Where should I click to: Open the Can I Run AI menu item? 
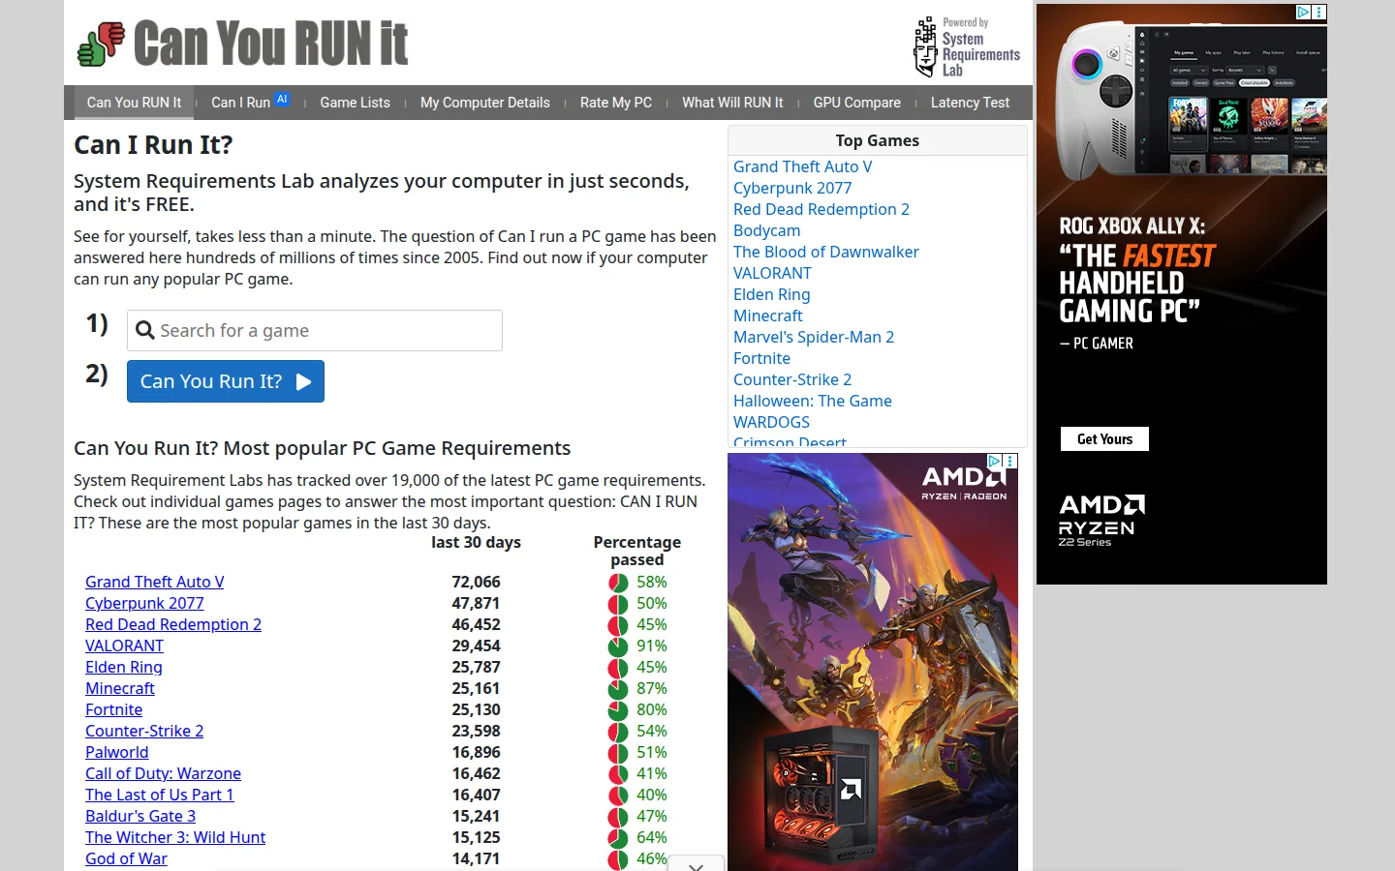click(250, 103)
